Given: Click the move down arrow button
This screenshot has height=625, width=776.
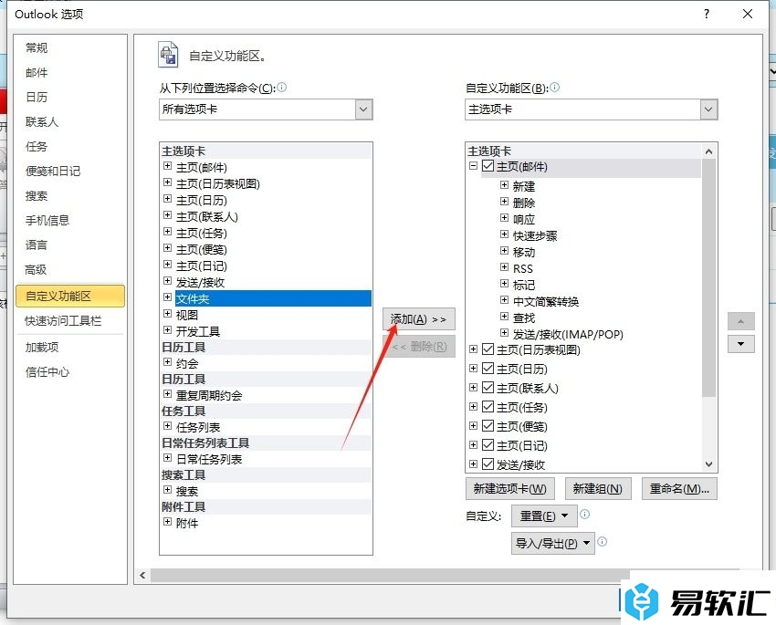Looking at the screenshot, I should [x=741, y=344].
